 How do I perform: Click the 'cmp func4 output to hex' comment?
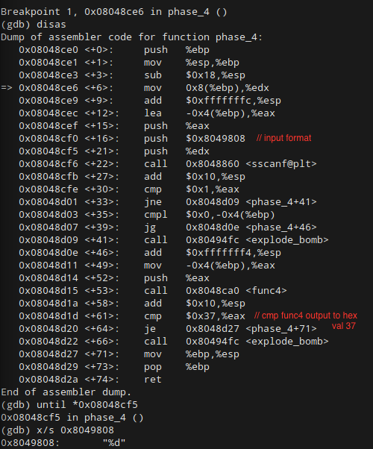click(x=306, y=315)
